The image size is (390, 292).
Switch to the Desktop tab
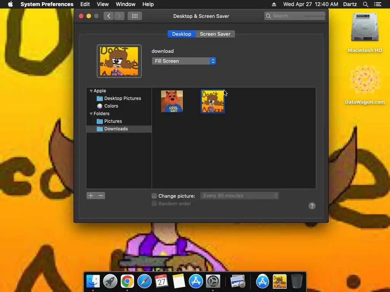pyautogui.click(x=182, y=34)
